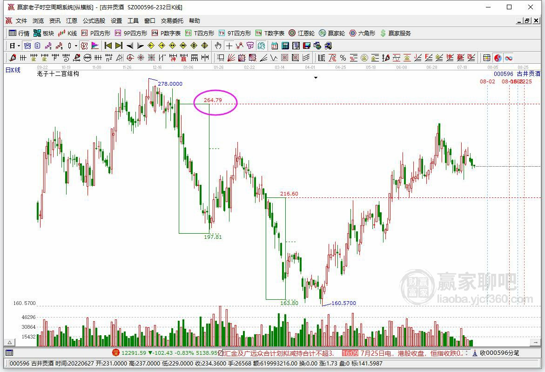Click the 08-02 date marker
545x372 pixels.
point(487,81)
